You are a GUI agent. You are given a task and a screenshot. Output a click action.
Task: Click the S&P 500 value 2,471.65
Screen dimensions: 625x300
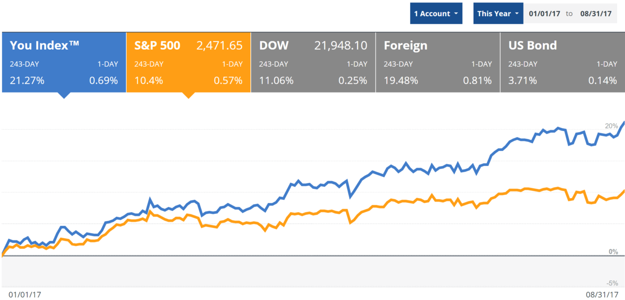point(219,46)
